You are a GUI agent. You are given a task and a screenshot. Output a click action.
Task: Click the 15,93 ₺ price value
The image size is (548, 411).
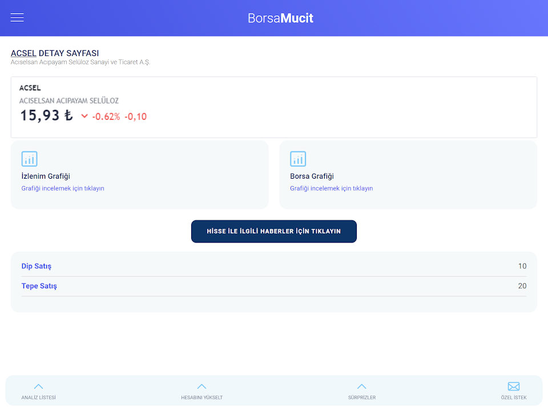(x=46, y=115)
